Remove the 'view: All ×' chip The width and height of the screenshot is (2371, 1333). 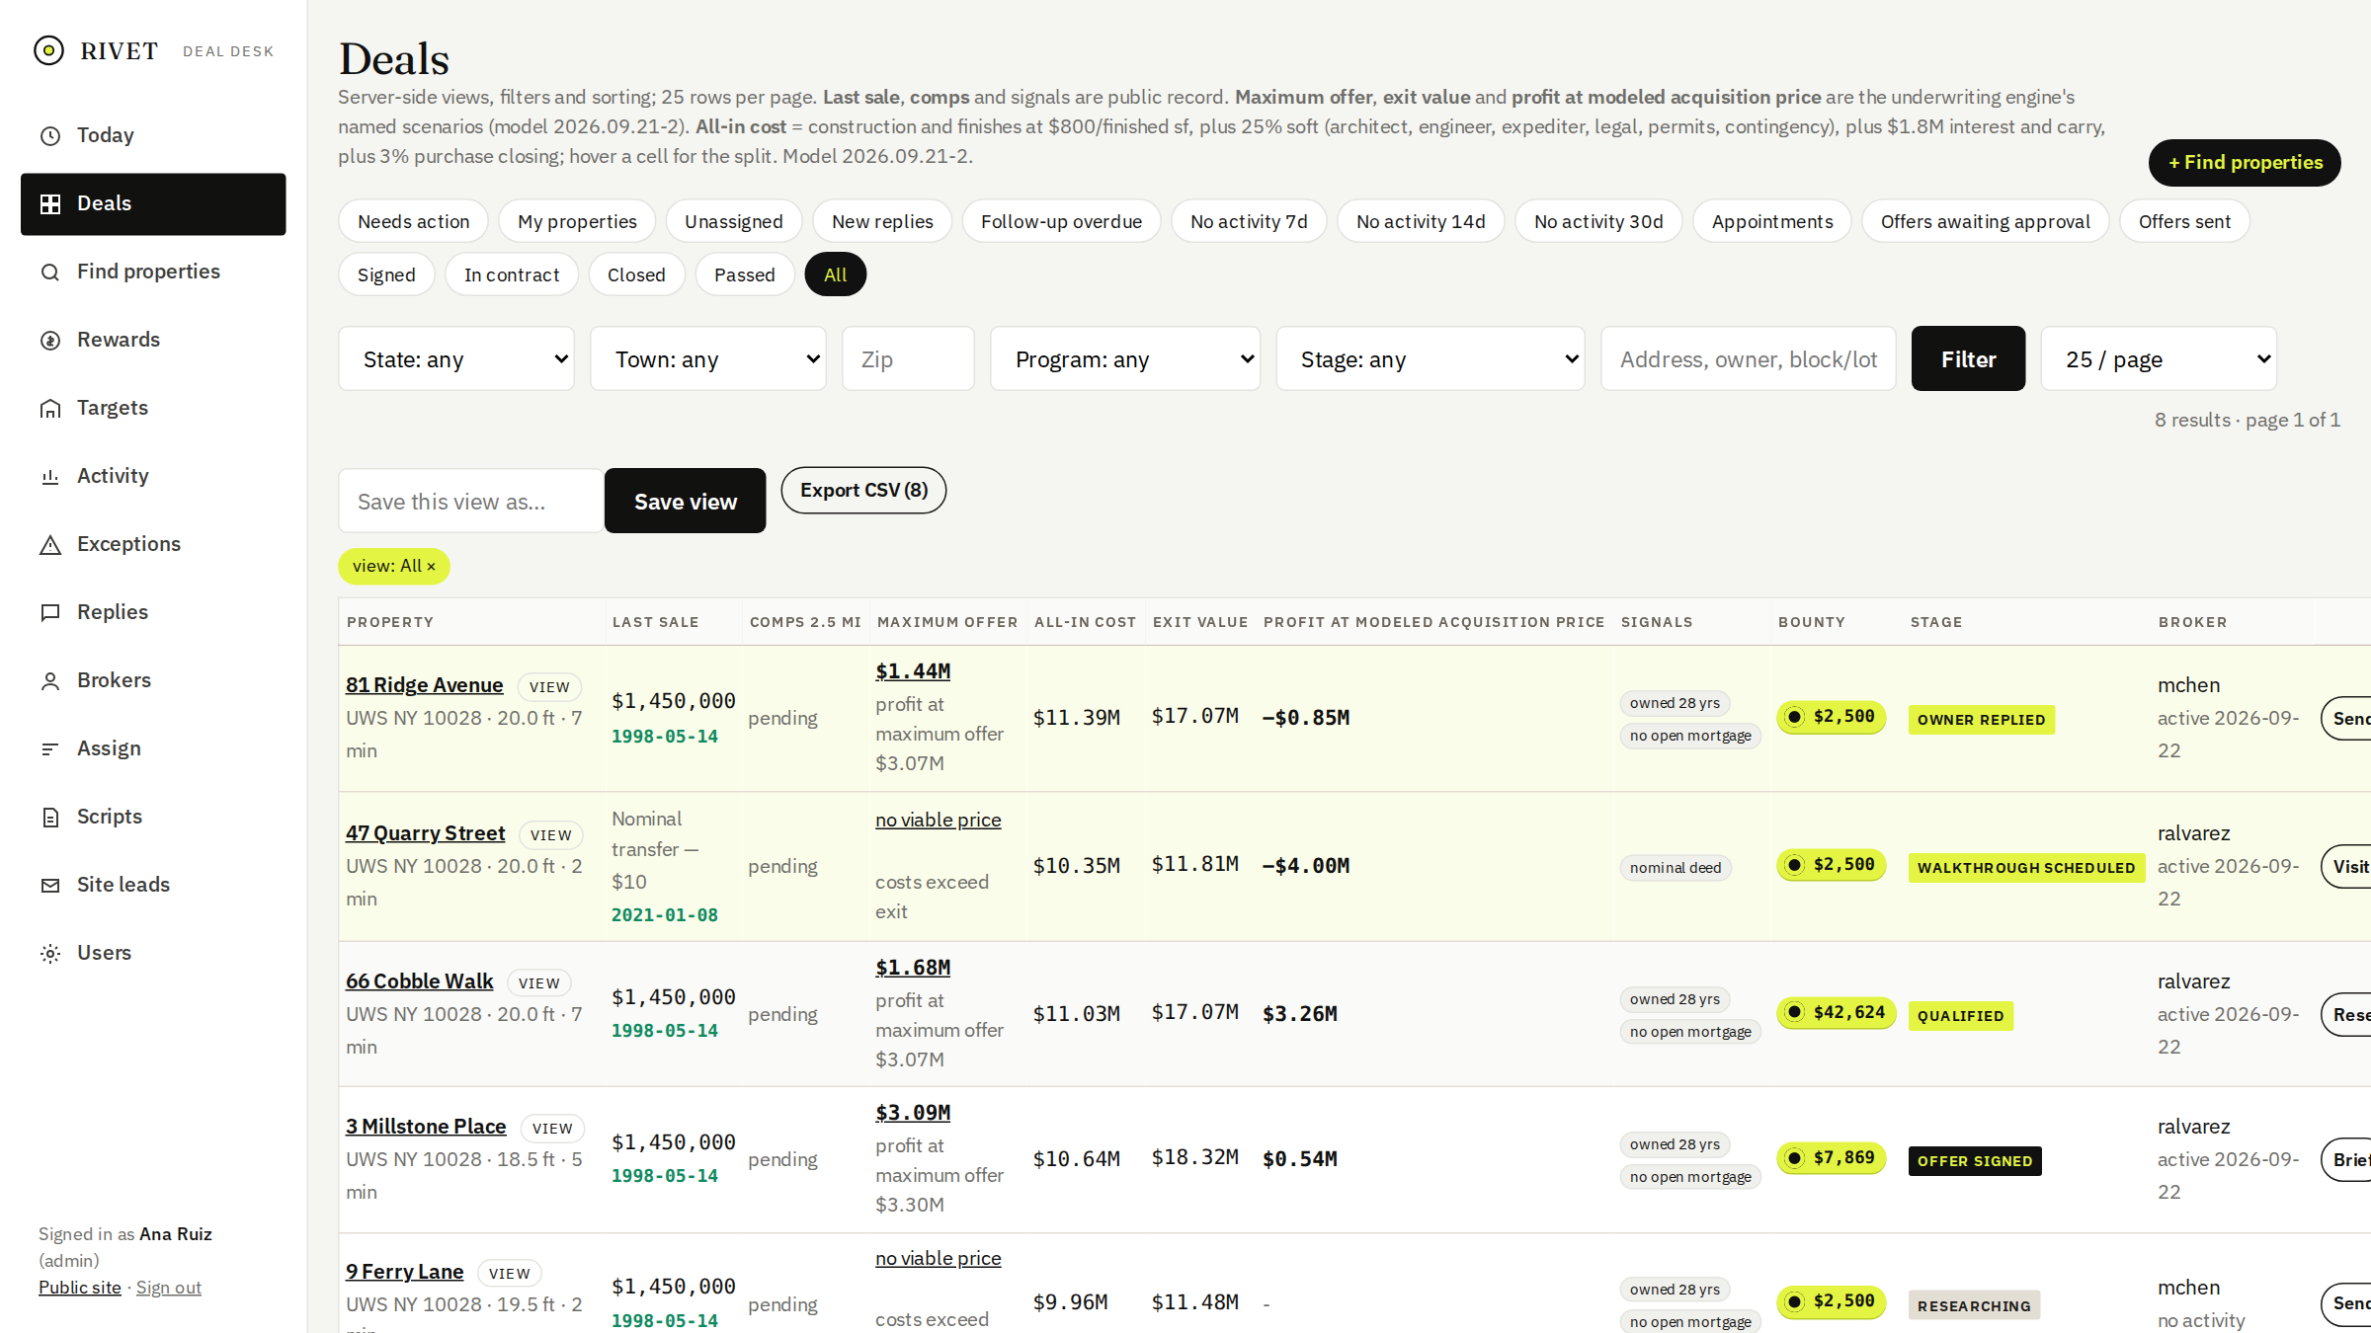pyautogui.click(x=393, y=566)
